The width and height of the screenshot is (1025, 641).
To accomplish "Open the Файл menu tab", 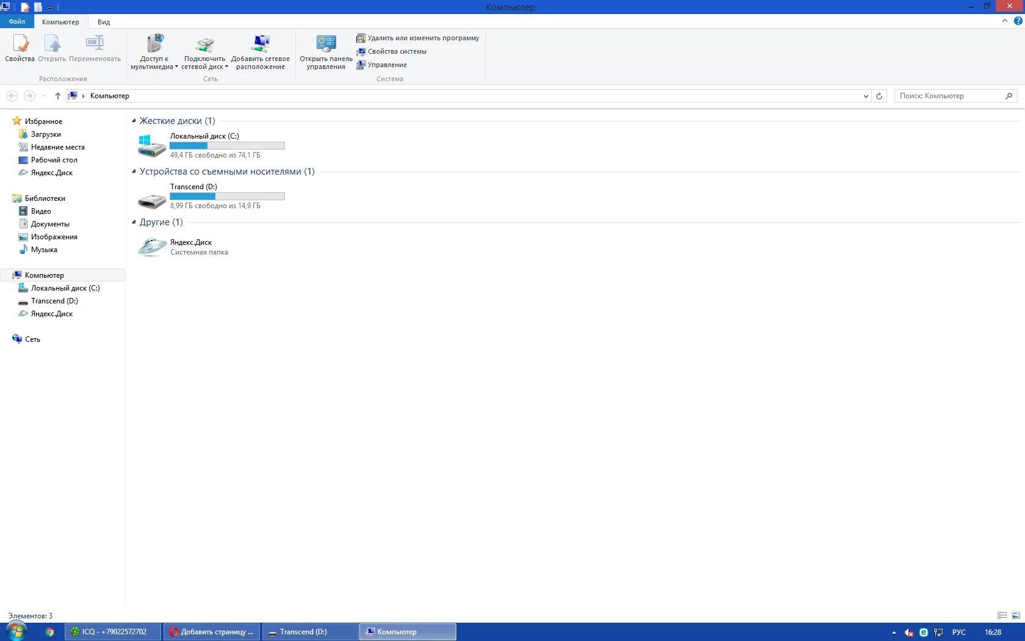I will tap(17, 21).
